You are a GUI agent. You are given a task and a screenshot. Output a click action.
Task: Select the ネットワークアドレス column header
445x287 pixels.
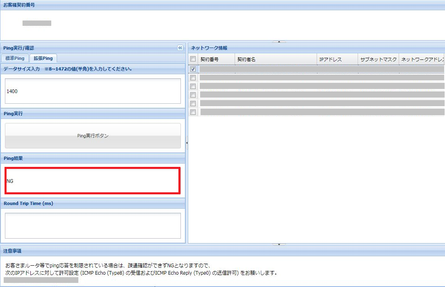click(422, 59)
